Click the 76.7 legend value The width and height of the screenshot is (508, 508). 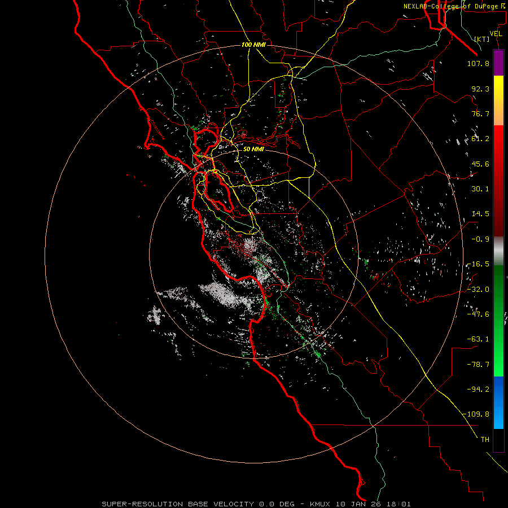pyautogui.click(x=480, y=113)
